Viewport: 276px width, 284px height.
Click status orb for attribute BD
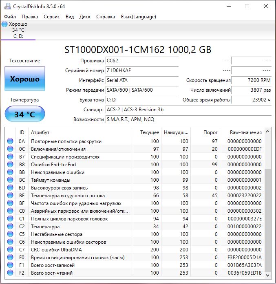pos(10,188)
